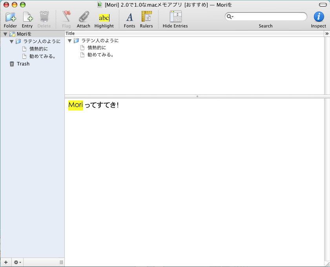Open the gear action menu
The width and height of the screenshot is (330, 267).
[17, 262]
